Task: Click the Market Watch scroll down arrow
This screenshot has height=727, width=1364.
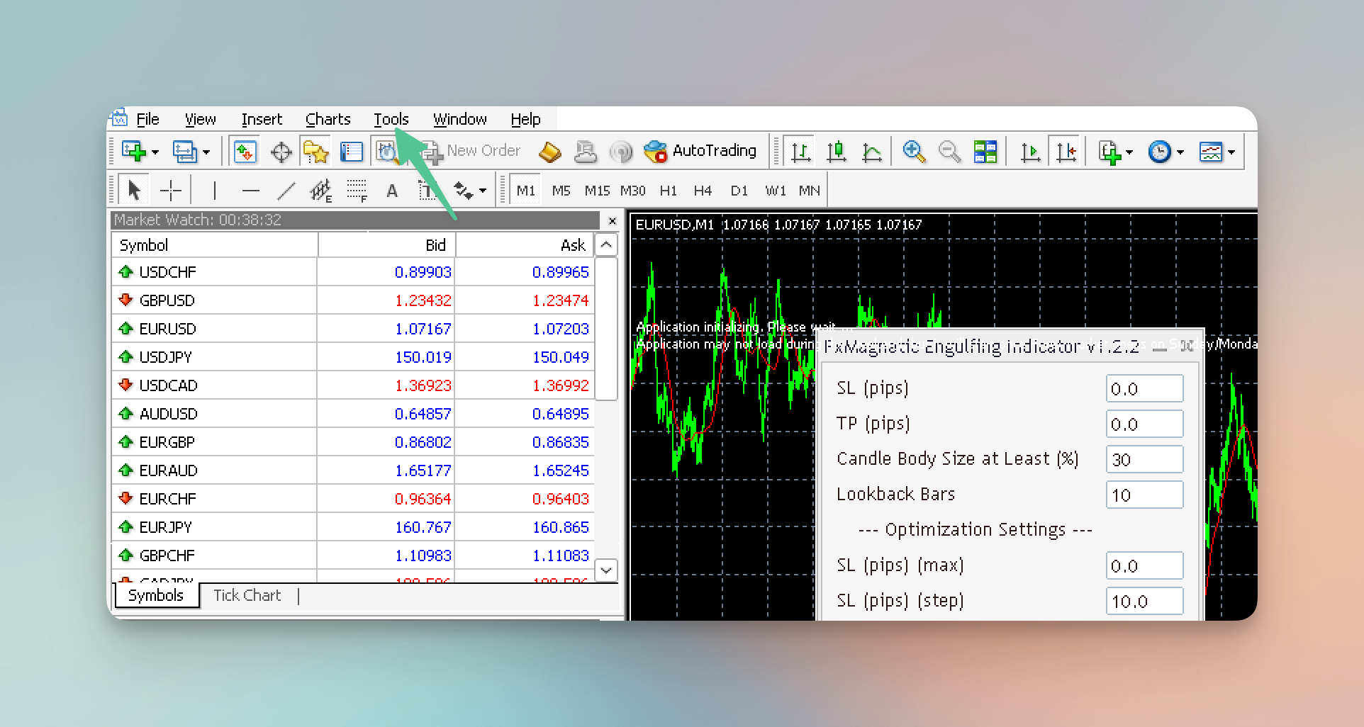Action: (606, 570)
